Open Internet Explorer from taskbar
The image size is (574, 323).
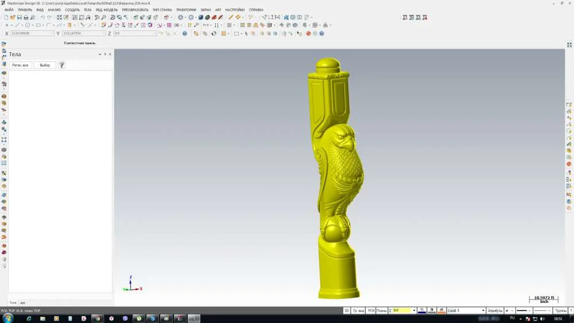point(29,318)
